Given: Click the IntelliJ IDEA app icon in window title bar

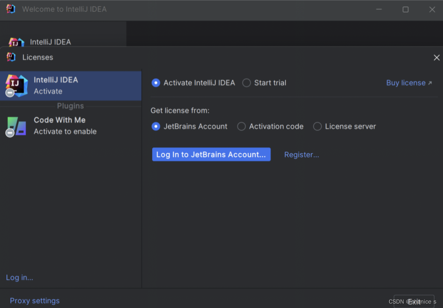Looking at the screenshot, I should click(10, 9).
